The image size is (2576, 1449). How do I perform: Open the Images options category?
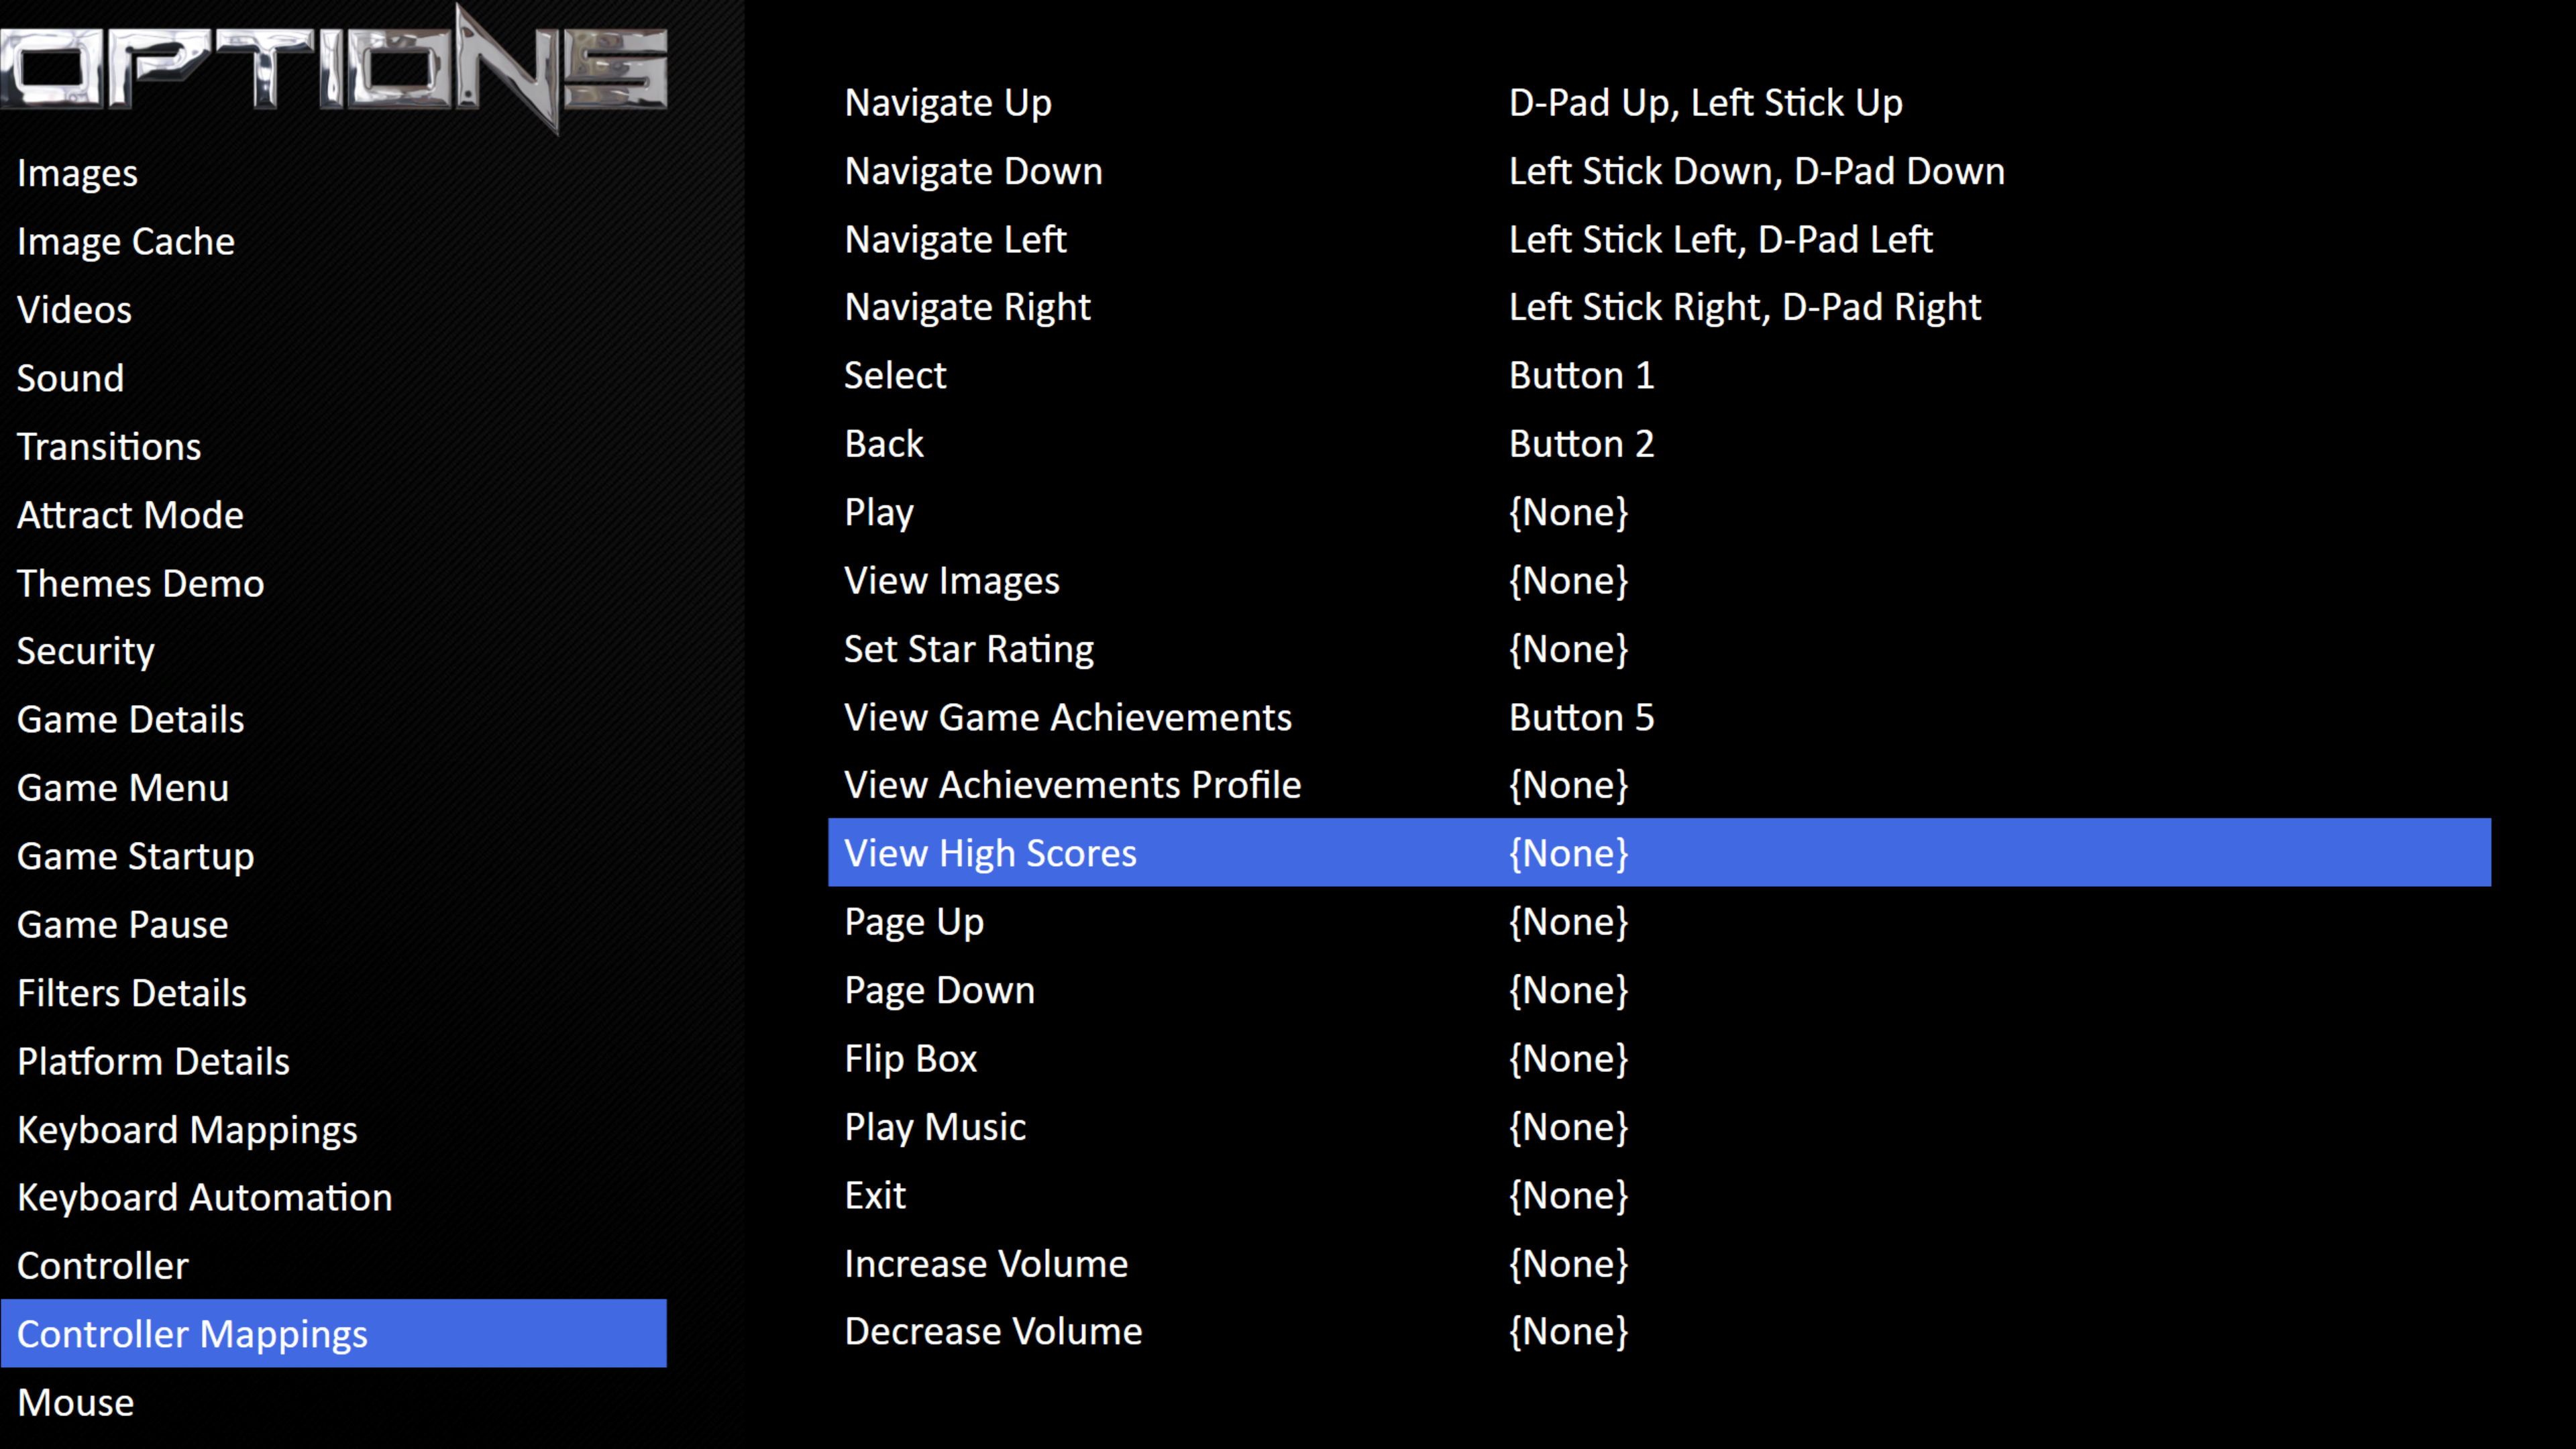tap(334, 173)
